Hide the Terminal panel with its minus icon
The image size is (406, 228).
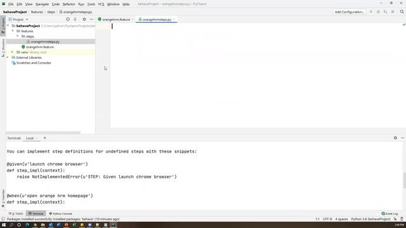click(x=402, y=138)
